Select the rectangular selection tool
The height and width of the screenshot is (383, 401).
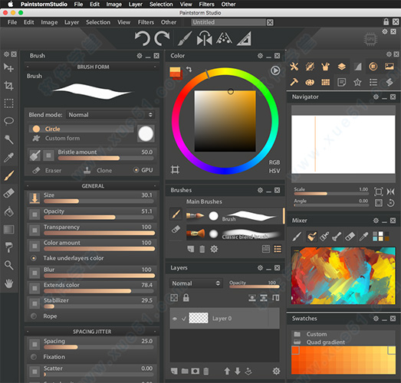point(8,103)
